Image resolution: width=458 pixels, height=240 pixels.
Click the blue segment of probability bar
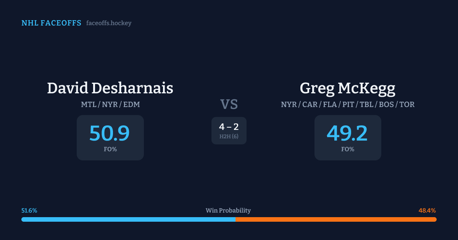pos(128,219)
